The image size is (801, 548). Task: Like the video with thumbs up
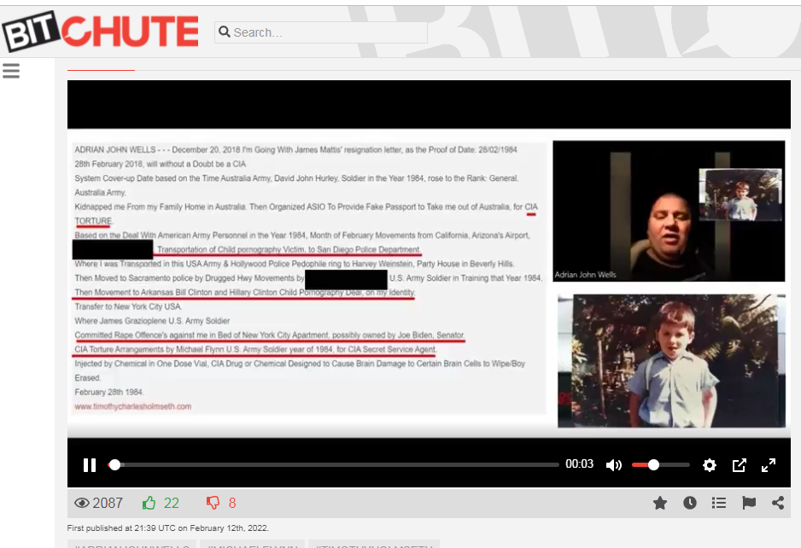point(149,503)
